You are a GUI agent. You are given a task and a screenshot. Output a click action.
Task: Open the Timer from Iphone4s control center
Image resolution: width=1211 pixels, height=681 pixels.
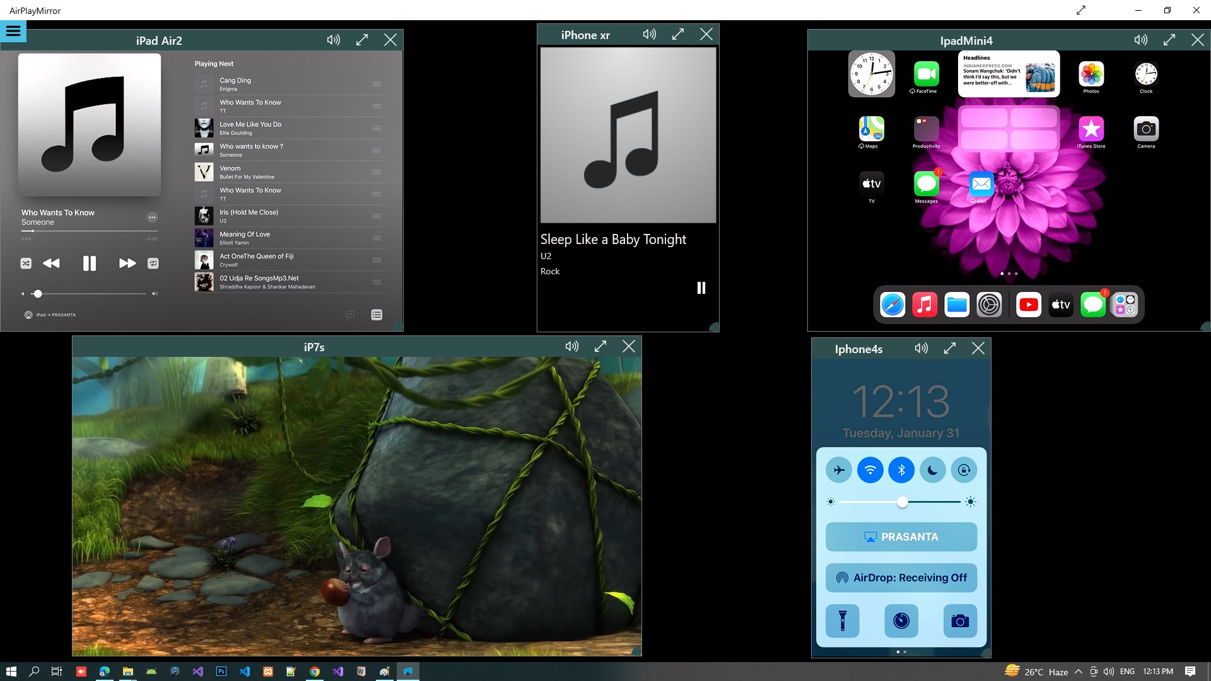(901, 621)
